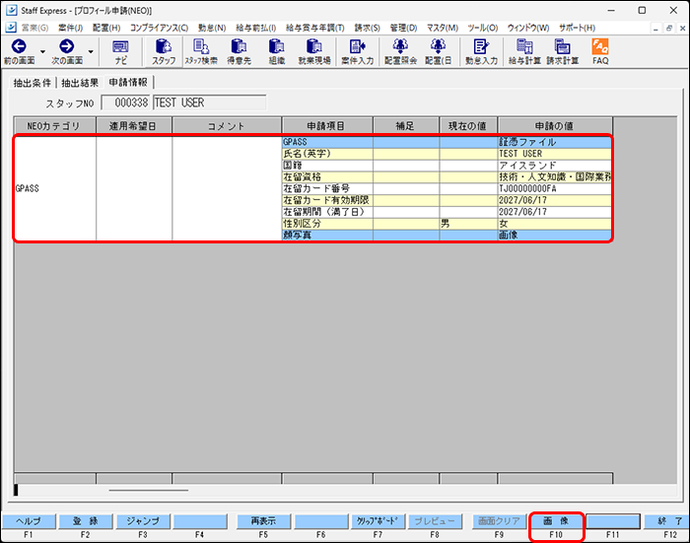
Task: Open the 給与賞与年調(T) menu
Action: [315, 28]
